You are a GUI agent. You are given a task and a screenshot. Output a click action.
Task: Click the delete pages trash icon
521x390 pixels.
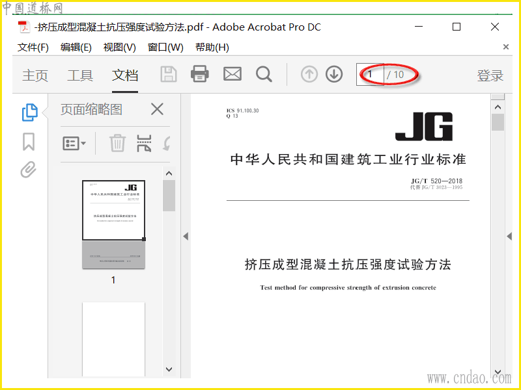click(x=117, y=143)
